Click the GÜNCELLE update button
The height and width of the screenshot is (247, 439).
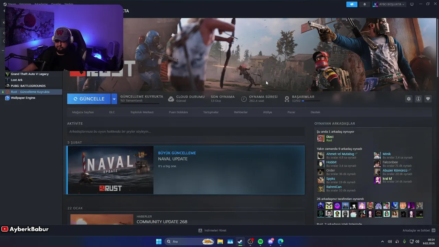click(x=89, y=99)
